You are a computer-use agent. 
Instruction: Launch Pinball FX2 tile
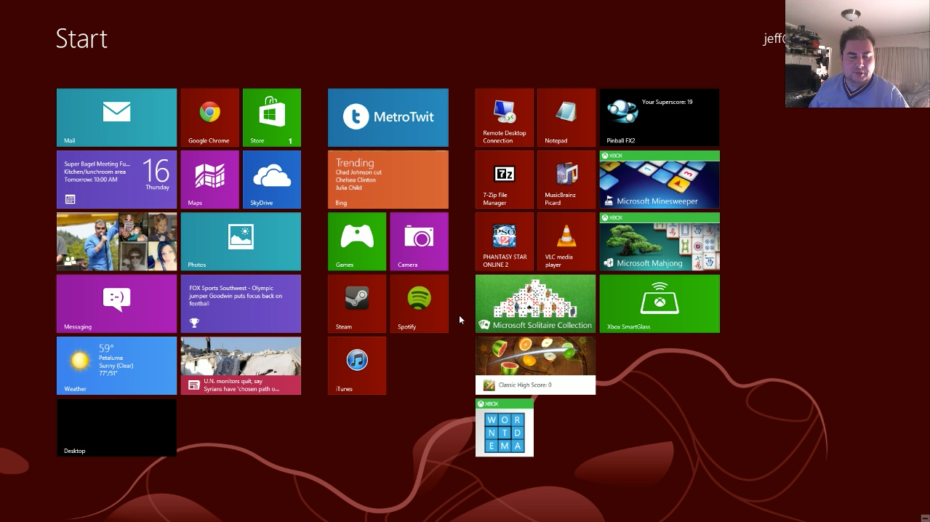(660, 118)
